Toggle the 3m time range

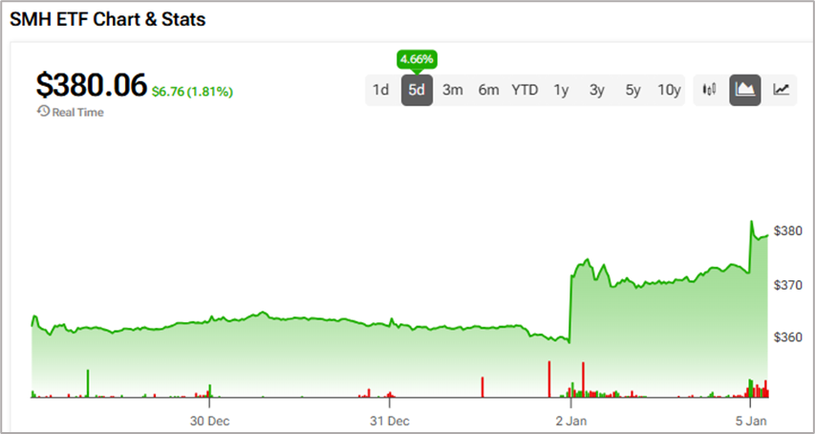[453, 90]
